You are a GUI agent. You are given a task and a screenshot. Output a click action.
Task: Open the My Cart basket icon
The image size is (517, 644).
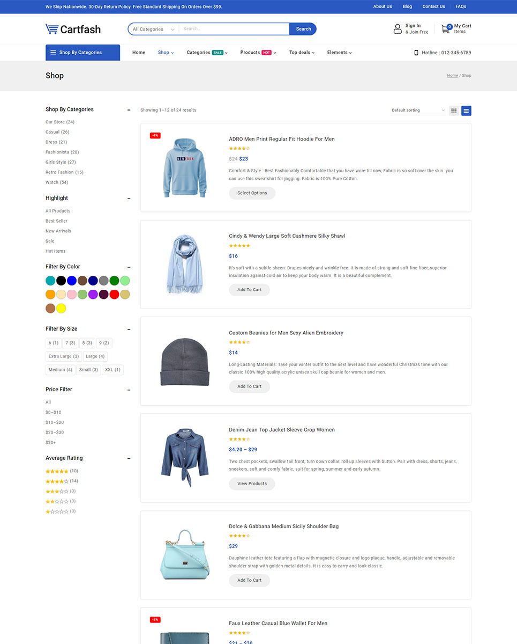(x=445, y=29)
